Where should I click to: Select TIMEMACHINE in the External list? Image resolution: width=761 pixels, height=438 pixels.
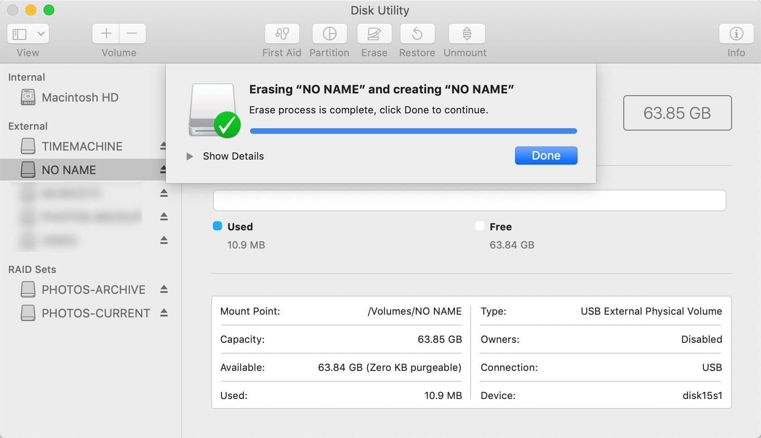[x=82, y=146]
